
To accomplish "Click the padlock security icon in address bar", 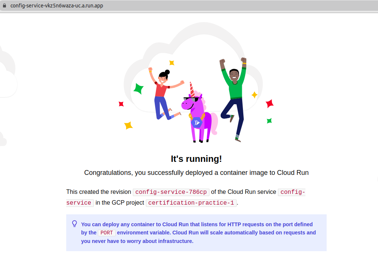I will [x=5, y=6].
